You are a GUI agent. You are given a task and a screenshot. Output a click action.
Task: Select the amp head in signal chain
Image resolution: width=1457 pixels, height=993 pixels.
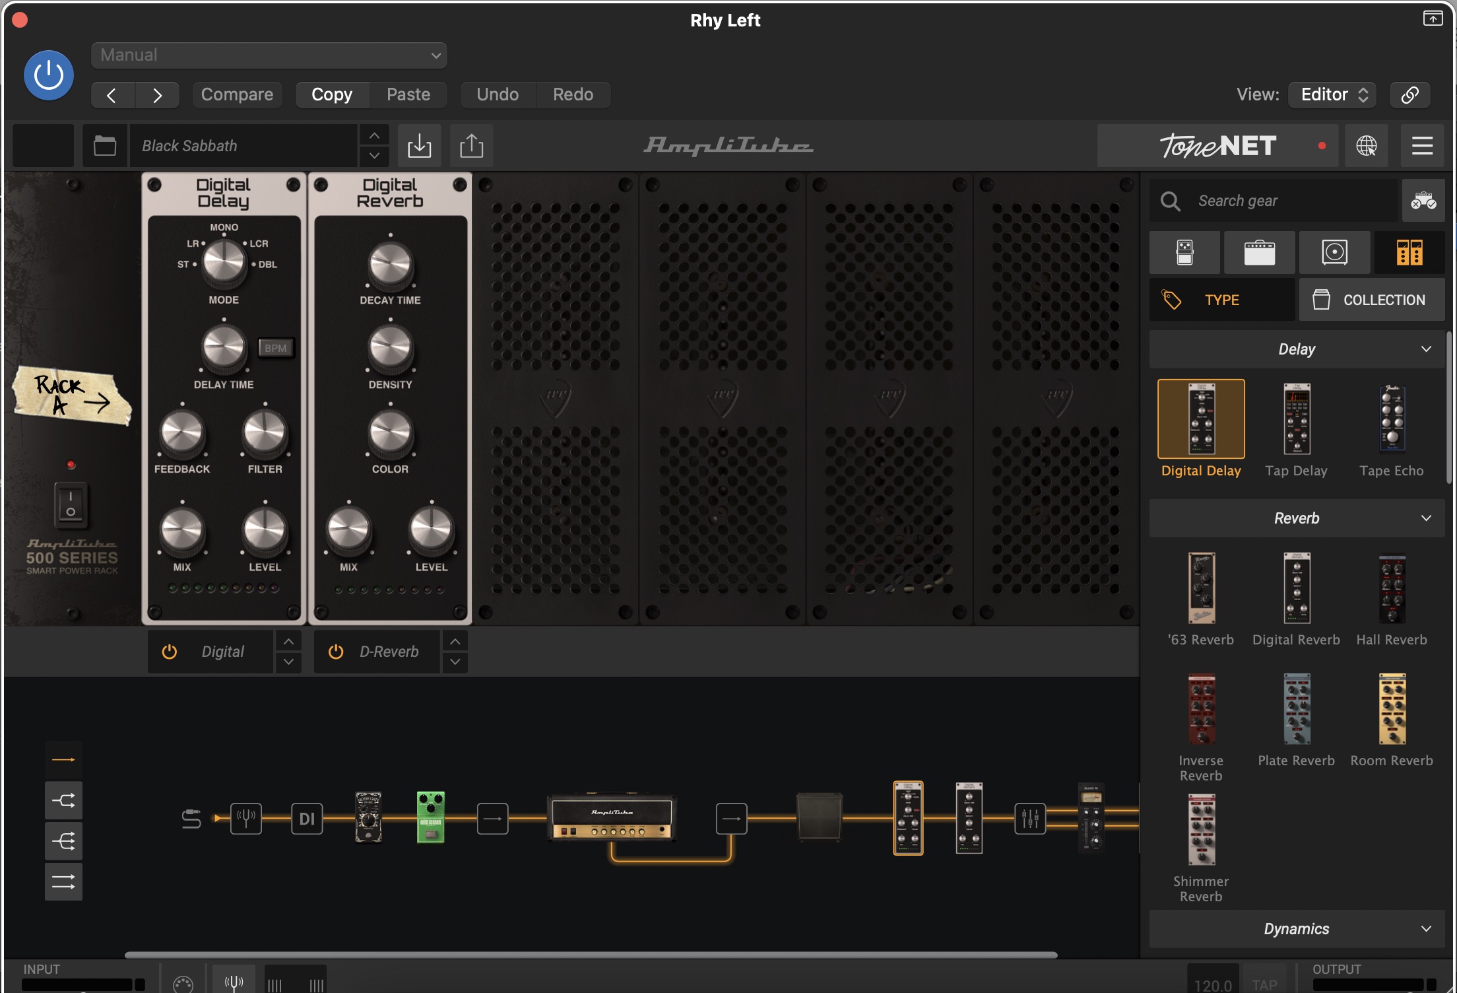(x=612, y=817)
